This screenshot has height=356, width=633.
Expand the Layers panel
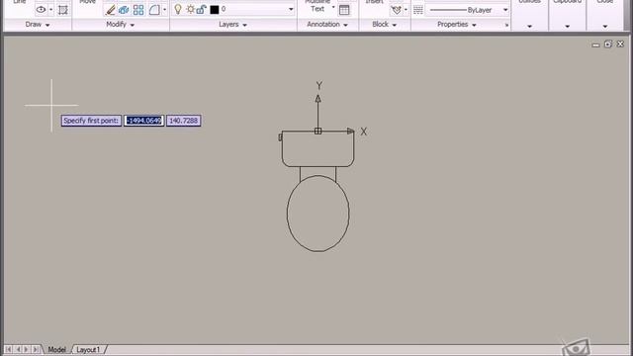[x=232, y=25]
